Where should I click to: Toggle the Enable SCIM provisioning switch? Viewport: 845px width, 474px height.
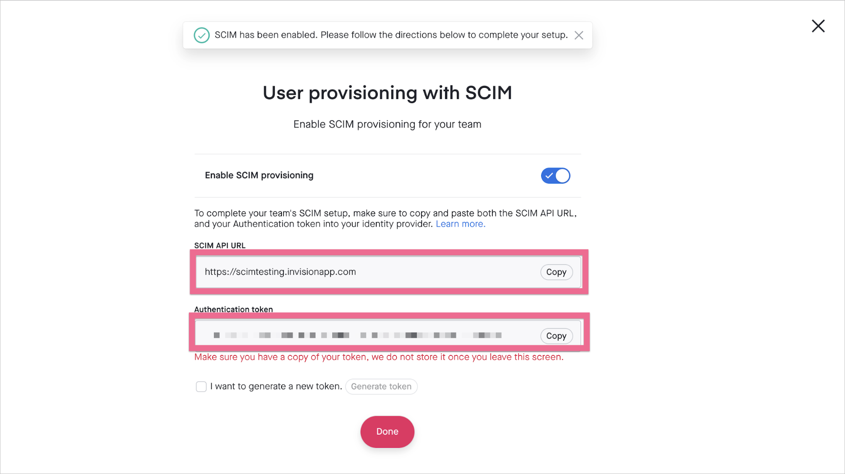point(555,176)
